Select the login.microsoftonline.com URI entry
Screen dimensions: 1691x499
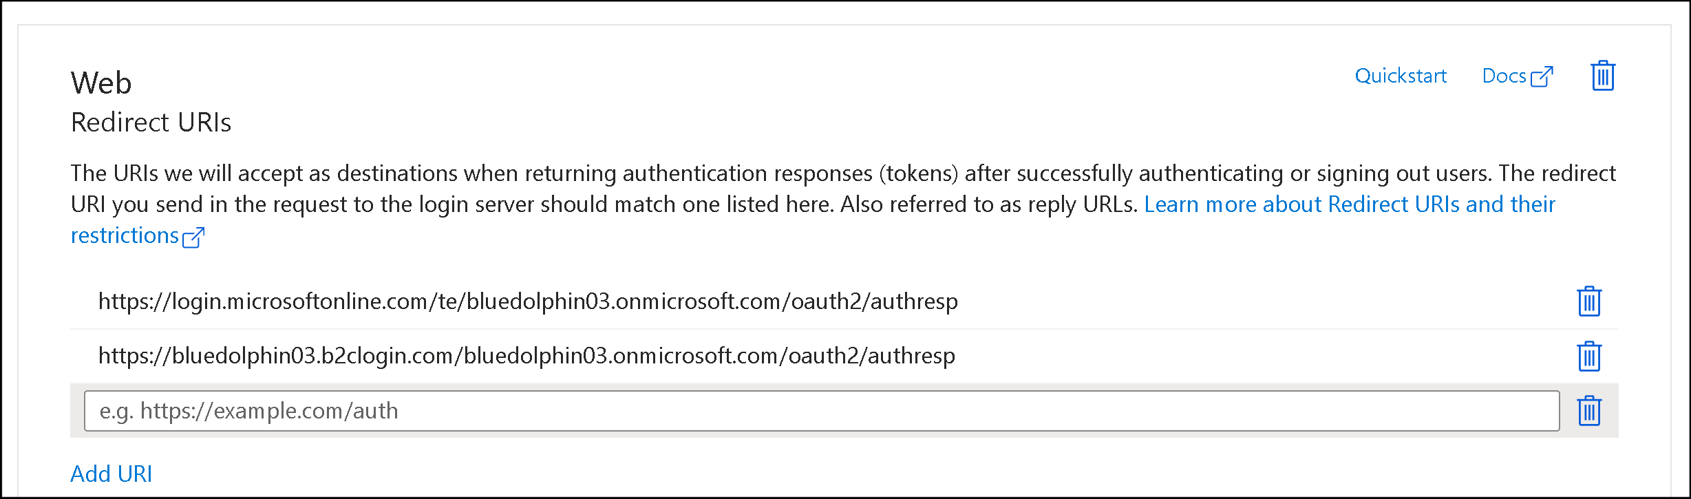[528, 301]
